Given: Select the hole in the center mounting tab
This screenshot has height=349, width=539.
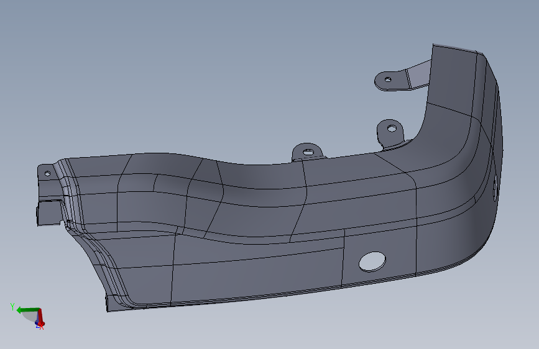Looking at the screenshot, I should [308, 152].
